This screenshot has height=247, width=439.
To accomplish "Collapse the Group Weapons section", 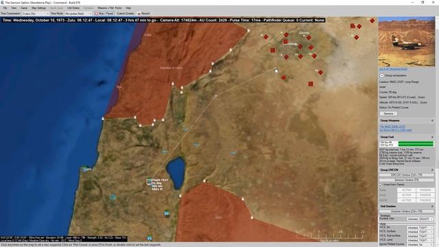I will (x=432, y=121).
